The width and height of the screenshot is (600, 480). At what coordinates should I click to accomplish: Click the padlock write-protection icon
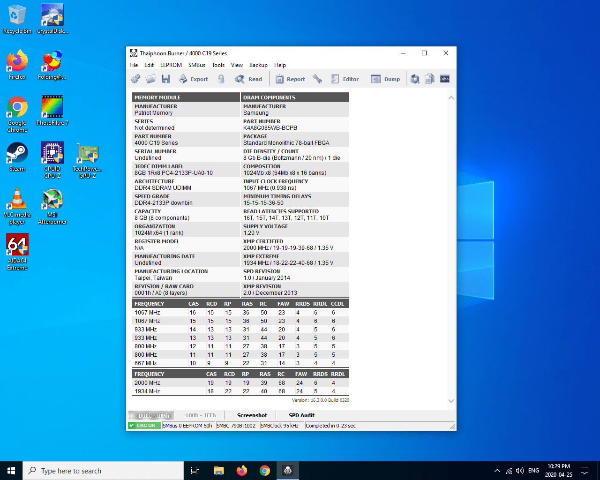point(221,79)
